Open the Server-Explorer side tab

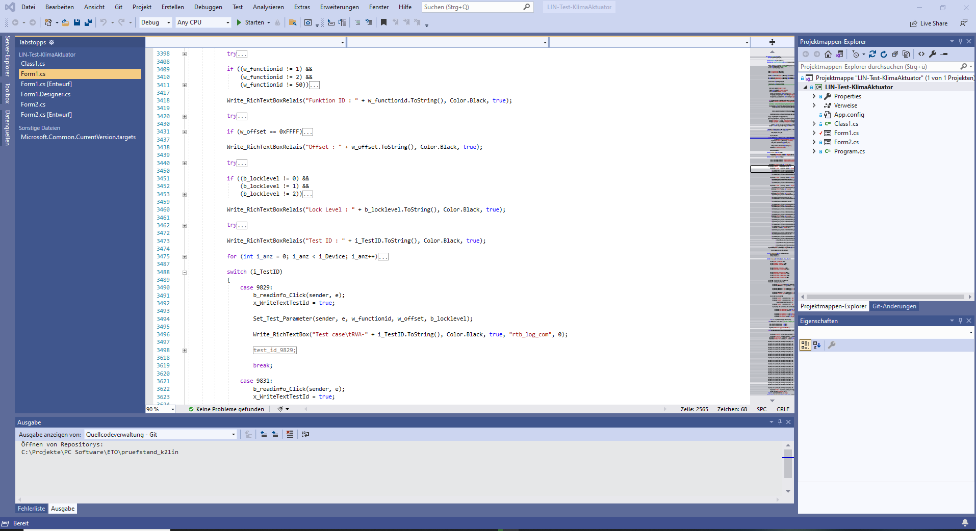[7, 56]
